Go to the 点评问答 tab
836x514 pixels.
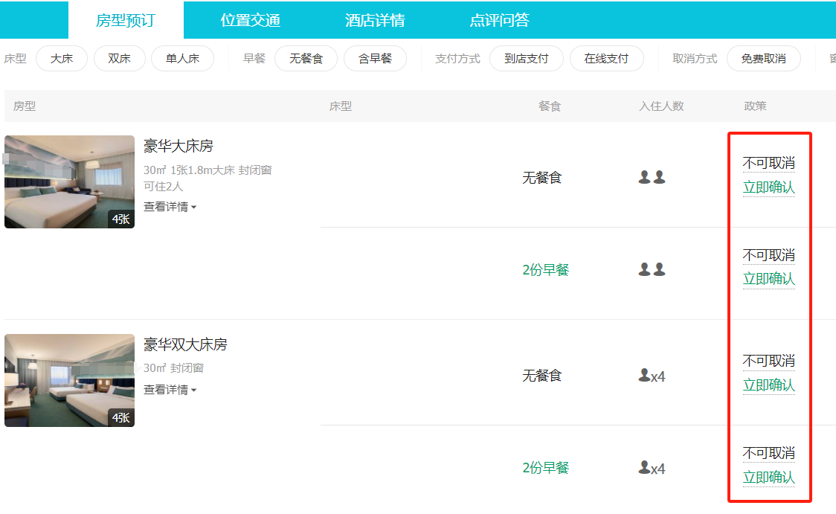point(499,20)
